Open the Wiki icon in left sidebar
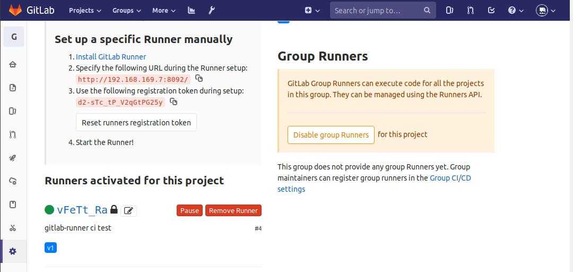Screen dimensions: 573x272 13,205
